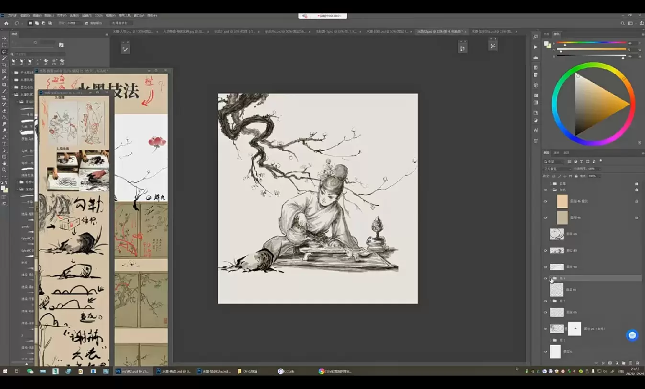Expand the 组 3 group
This screenshot has width=645, height=389.
click(x=551, y=340)
